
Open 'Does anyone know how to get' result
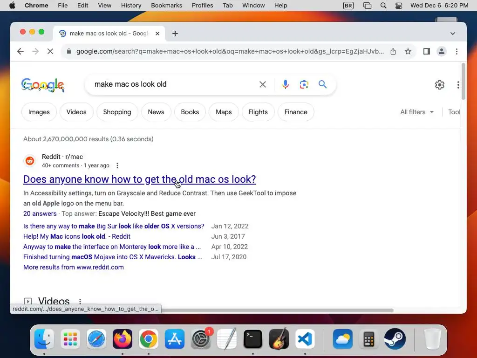[139, 179]
